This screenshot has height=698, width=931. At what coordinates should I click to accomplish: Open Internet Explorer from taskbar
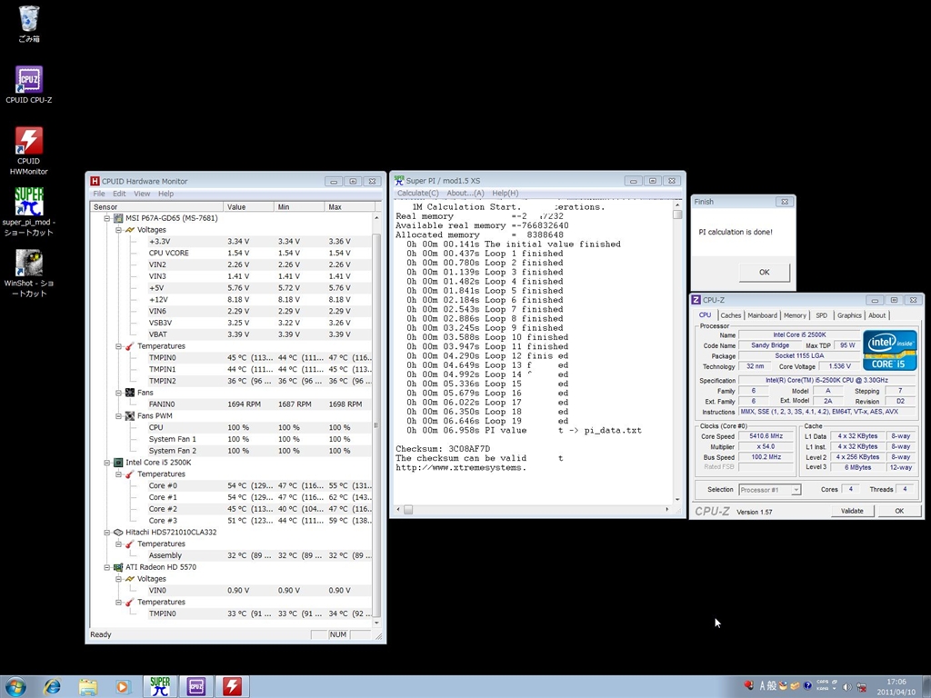tap(52, 687)
